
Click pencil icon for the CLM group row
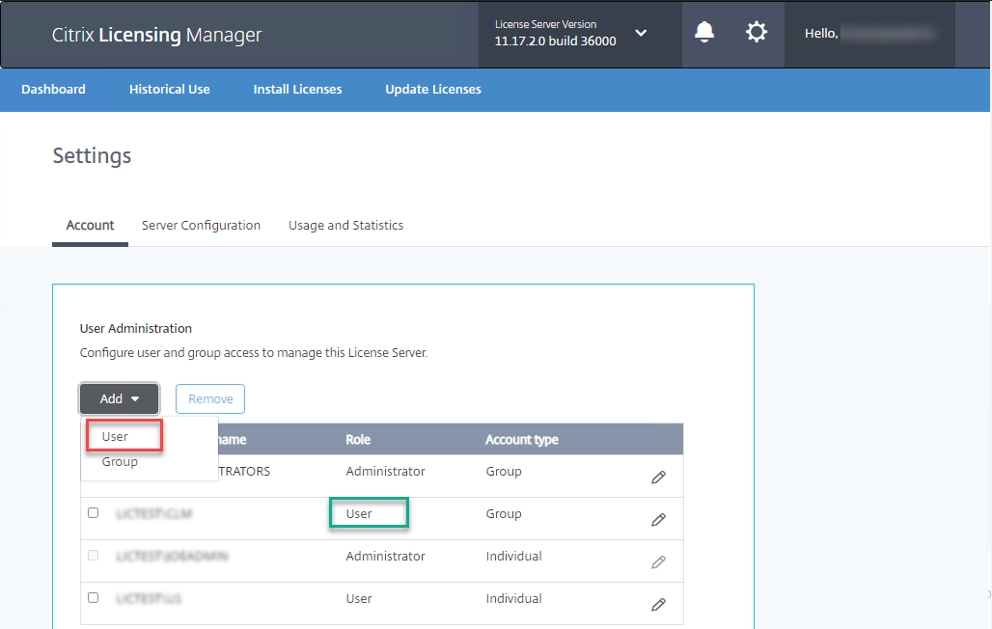658,519
